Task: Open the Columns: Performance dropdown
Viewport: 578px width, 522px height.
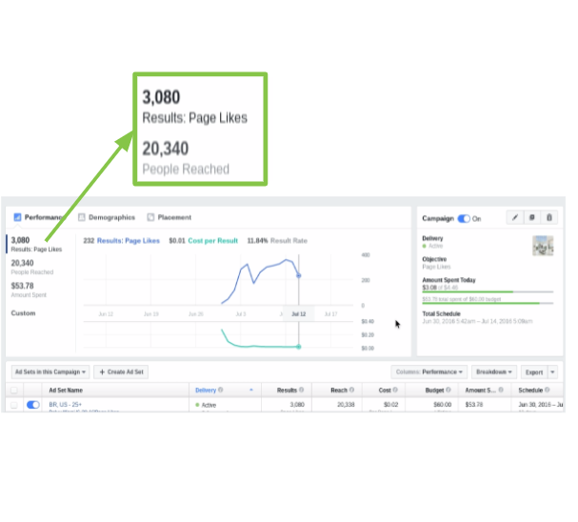Action: (429, 371)
